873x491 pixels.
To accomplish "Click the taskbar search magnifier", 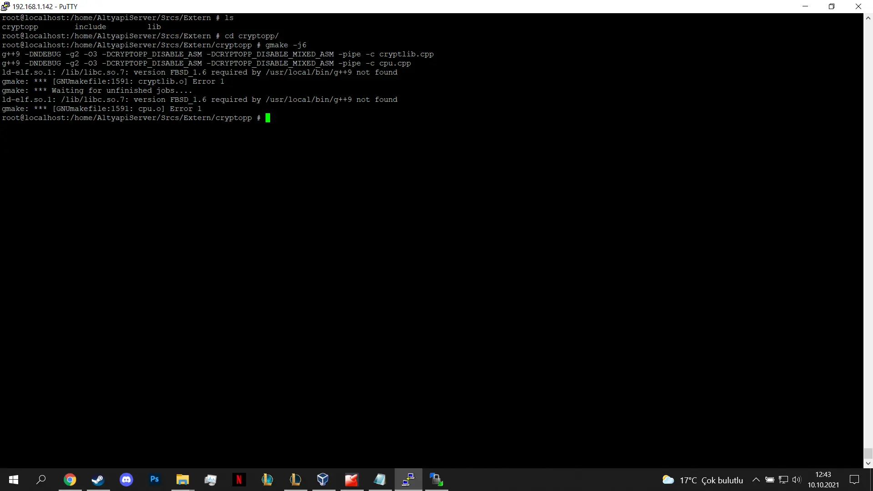I will [x=41, y=480].
